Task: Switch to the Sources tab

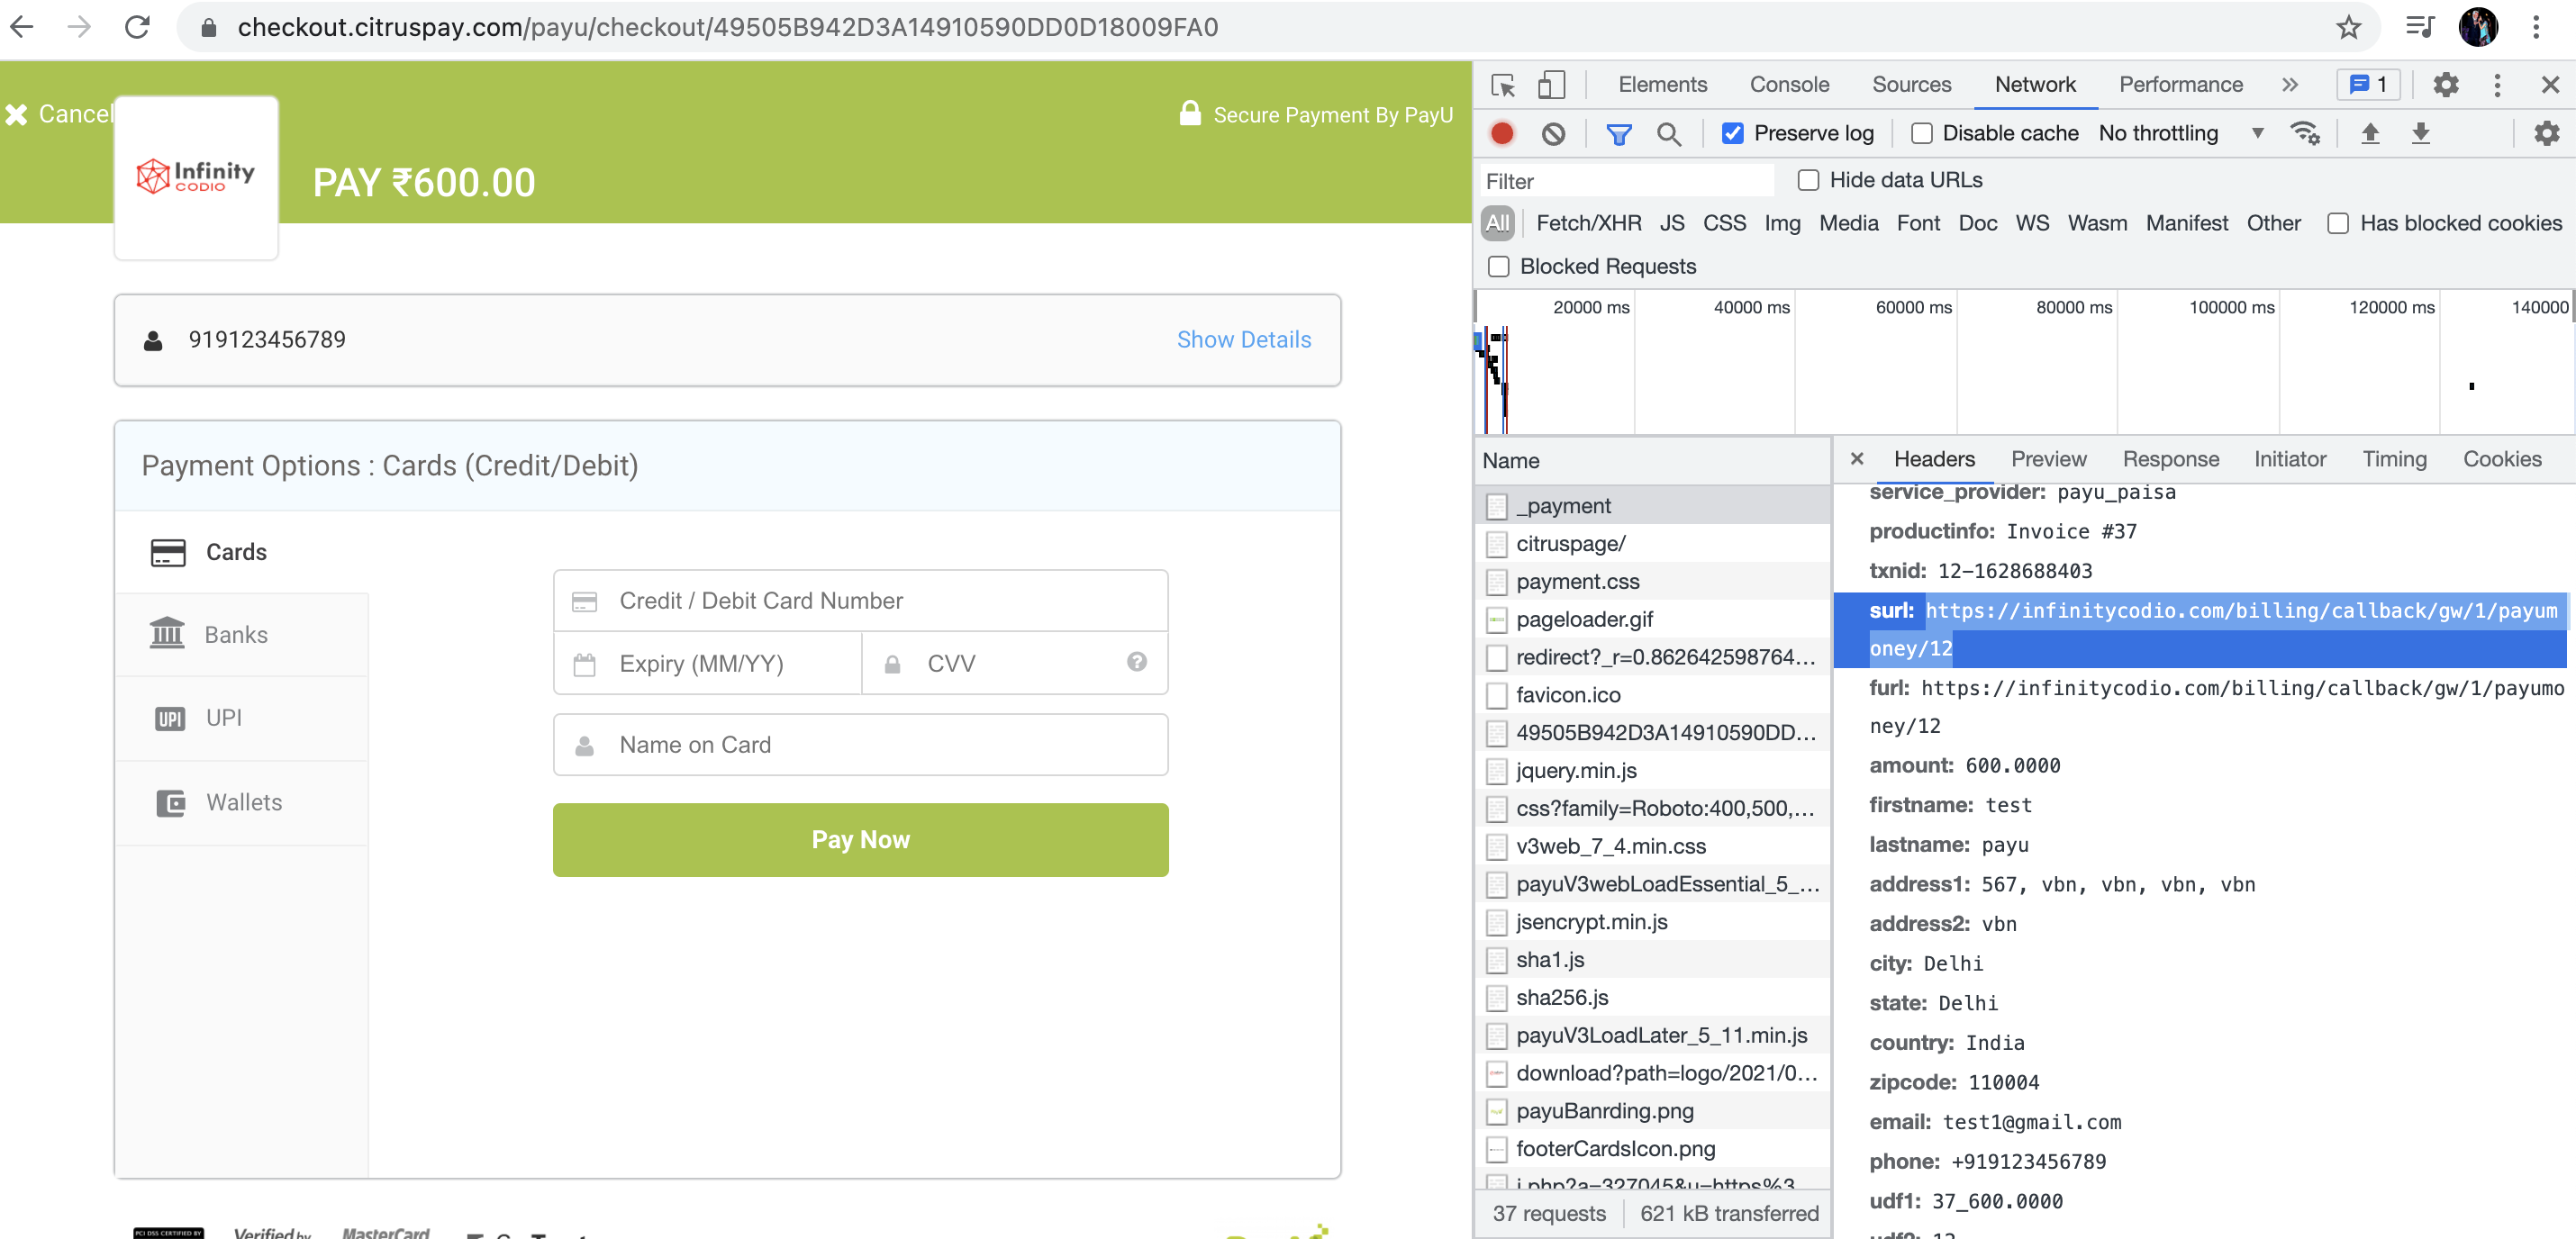Action: click(1911, 85)
